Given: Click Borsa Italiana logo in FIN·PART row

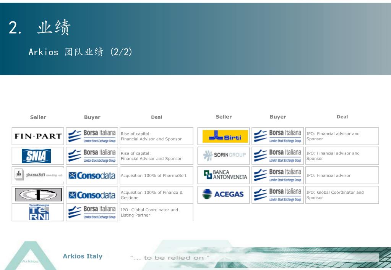Looking at the screenshot, I should (x=92, y=136).
